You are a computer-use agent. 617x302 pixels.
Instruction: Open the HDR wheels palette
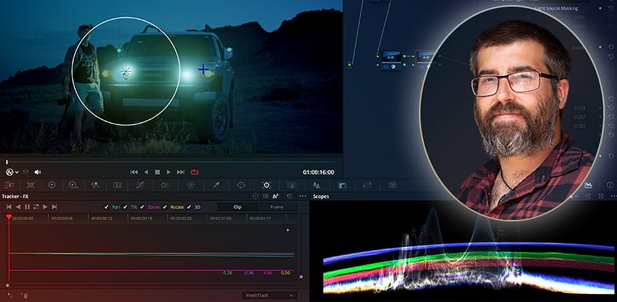pyautogui.click(x=73, y=185)
